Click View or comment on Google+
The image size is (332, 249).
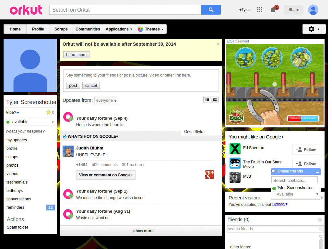click(x=106, y=175)
